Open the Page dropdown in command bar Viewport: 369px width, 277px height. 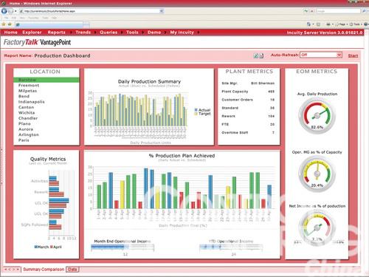coord(342,24)
